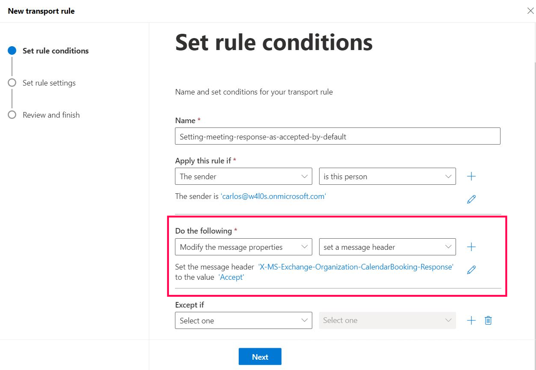536x370 pixels.
Task: Click the 'Accept' value link
Action: (231, 277)
